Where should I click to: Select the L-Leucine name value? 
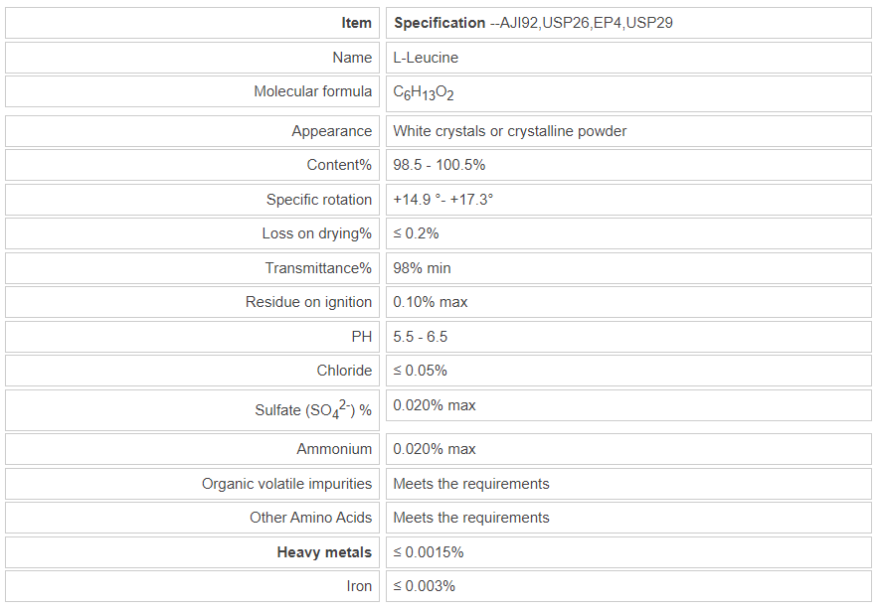pyautogui.click(x=426, y=58)
